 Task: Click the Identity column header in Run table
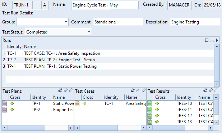[x=14, y=46]
